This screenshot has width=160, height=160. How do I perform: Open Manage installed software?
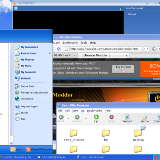31,92
